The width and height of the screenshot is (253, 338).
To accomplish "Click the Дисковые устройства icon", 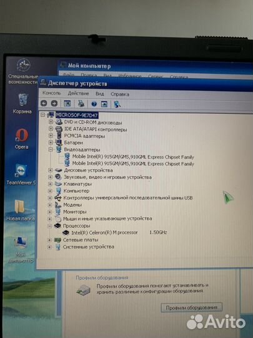I will [58, 170].
